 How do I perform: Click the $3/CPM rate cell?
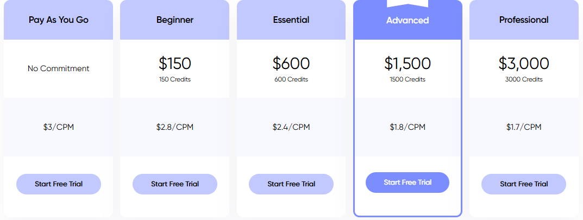tap(58, 127)
